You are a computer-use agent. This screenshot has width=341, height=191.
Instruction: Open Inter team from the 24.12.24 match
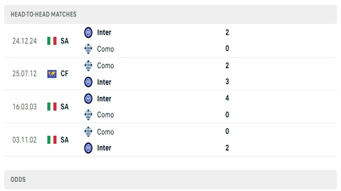104,32
